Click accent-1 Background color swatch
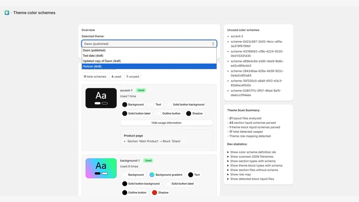This screenshot has height=202, width=359. [125, 105]
